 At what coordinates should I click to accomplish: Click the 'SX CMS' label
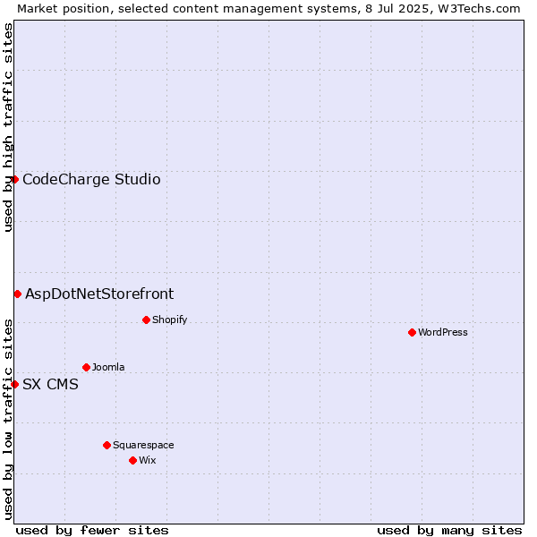tap(50, 384)
